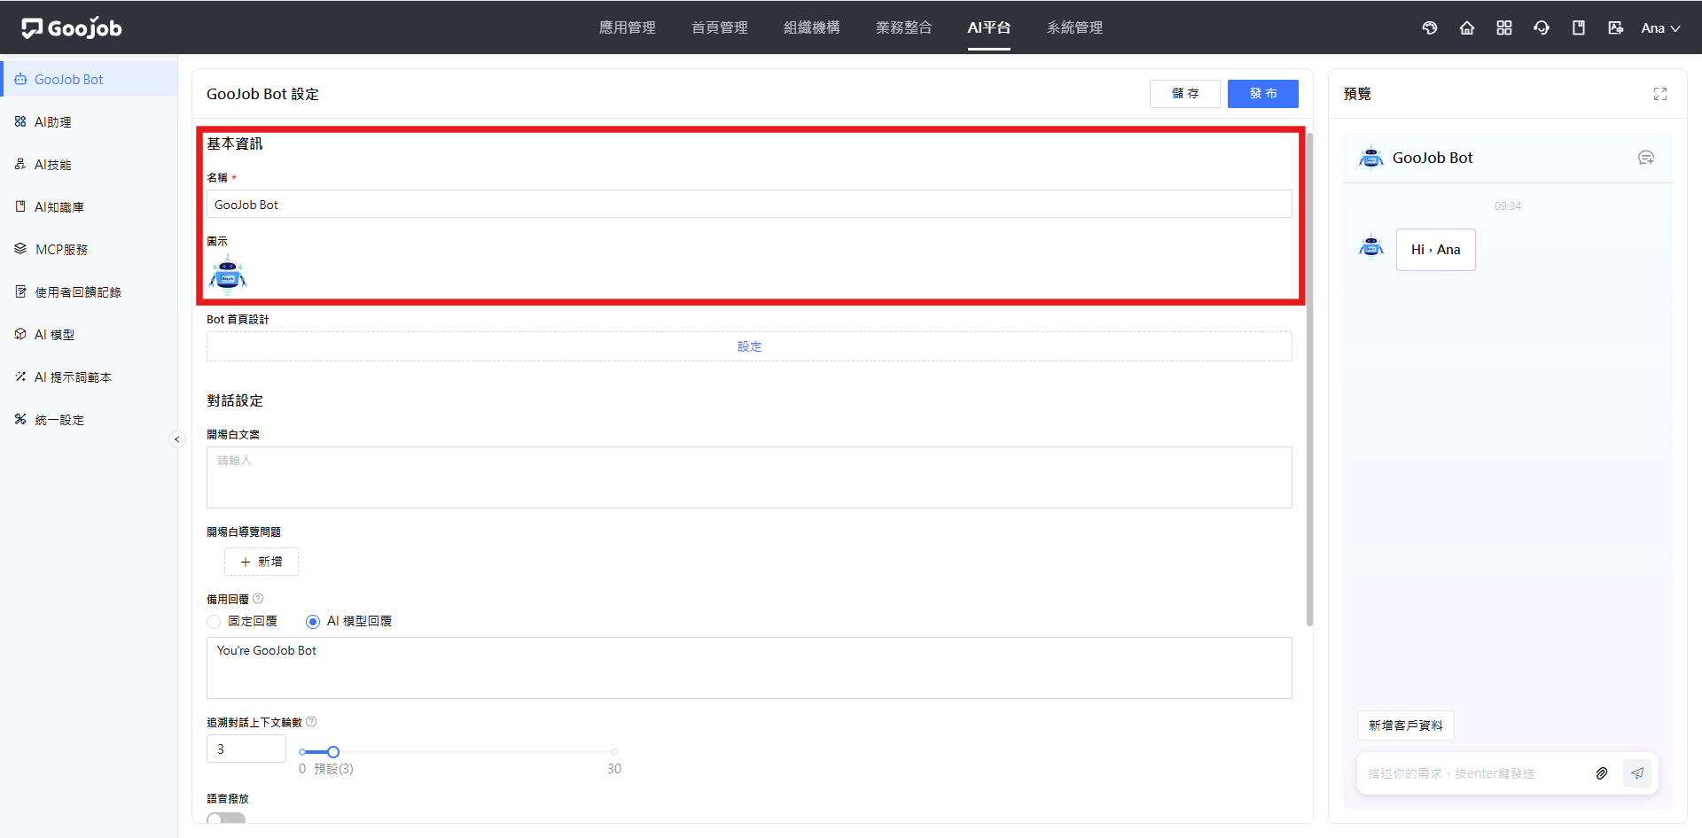This screenshot has height=838, width=1702.
Task: Switch to the 系統管理 top tab
Action: point(1075,27)
